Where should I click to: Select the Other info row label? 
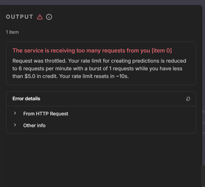(34, 125)
